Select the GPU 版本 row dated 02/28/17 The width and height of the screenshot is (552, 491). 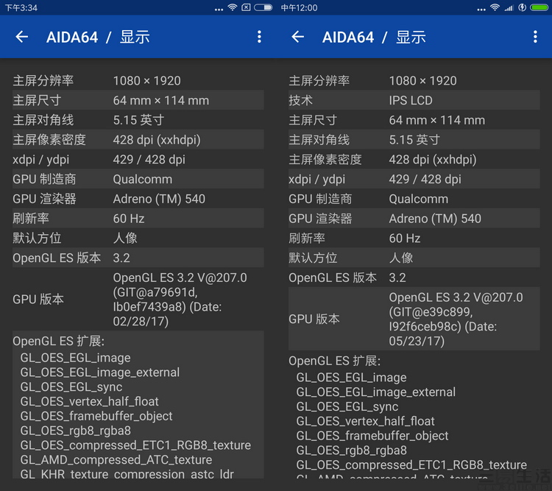point(138,300)
